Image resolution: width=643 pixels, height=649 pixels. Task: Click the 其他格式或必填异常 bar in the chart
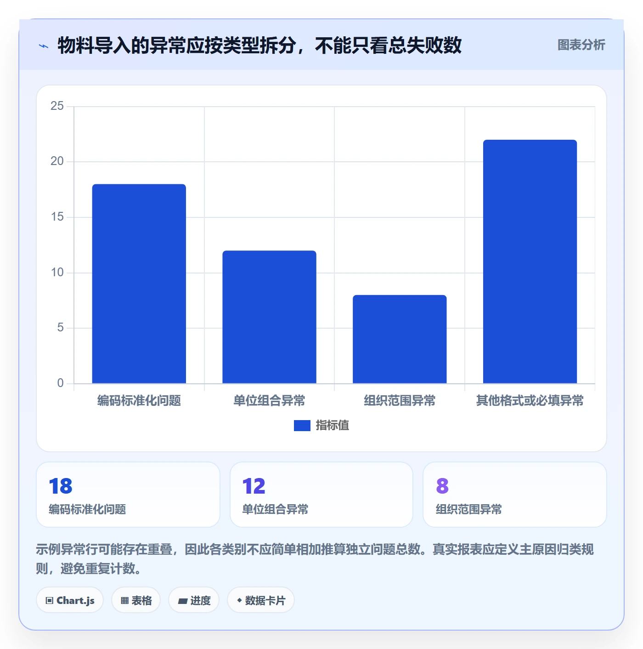(x=530, y=262)
